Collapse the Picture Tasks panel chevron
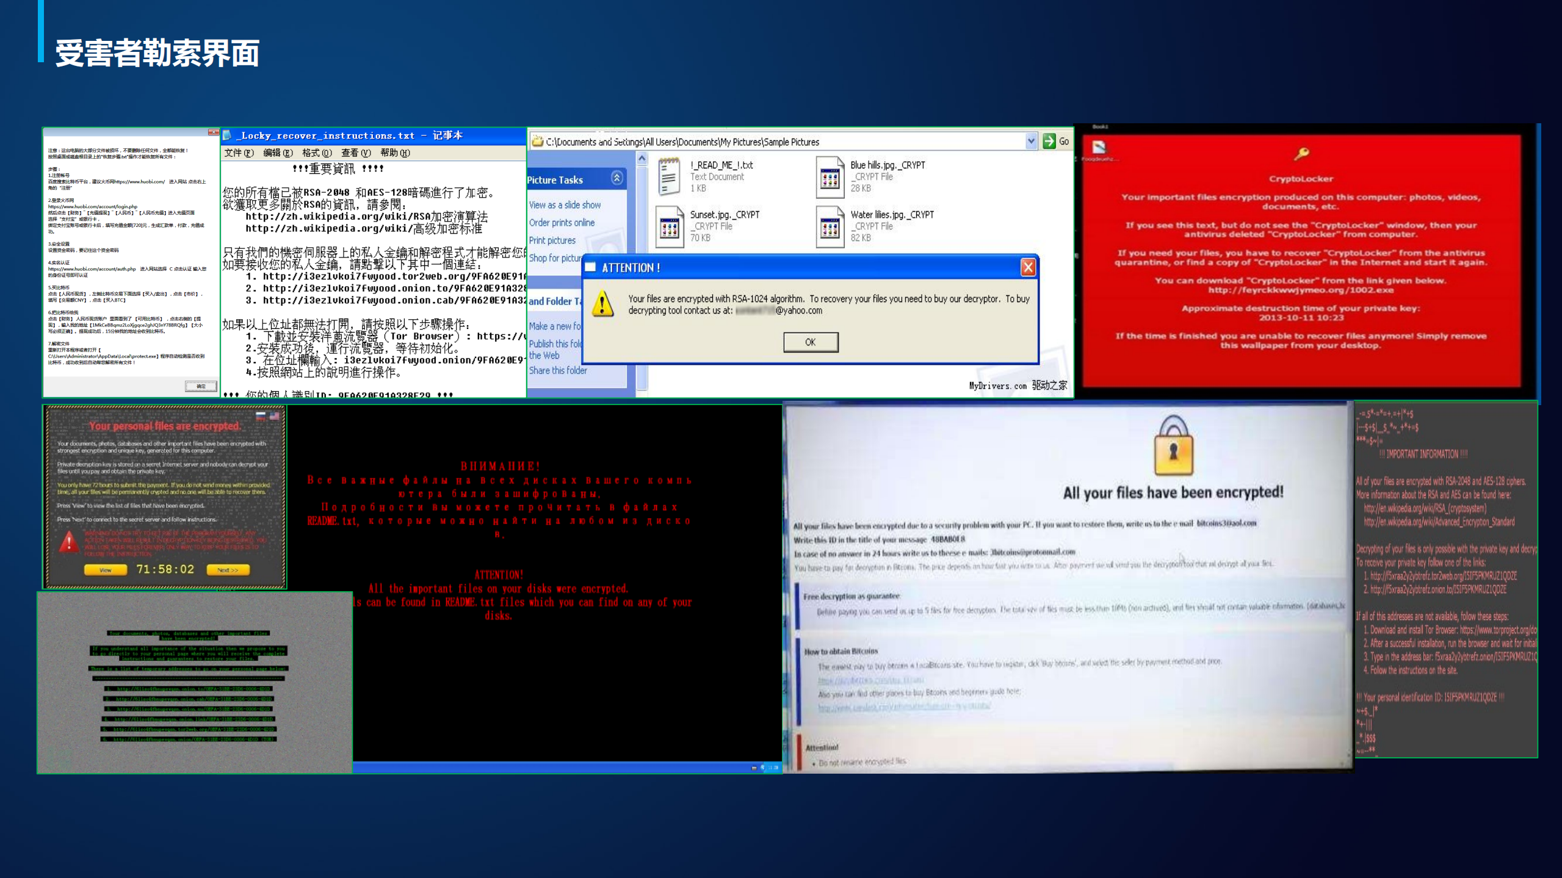 pyautogui.click(x=616, y=178)
